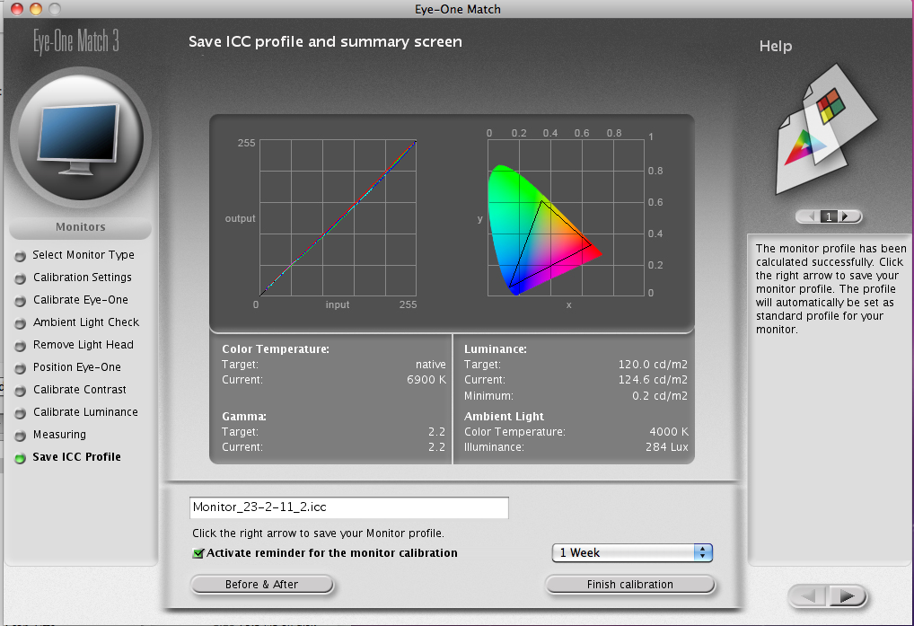The image size is (914, 626).
Task: Open the '1 Week' reminder interval dropdown
Action: [x=631, y=552]
